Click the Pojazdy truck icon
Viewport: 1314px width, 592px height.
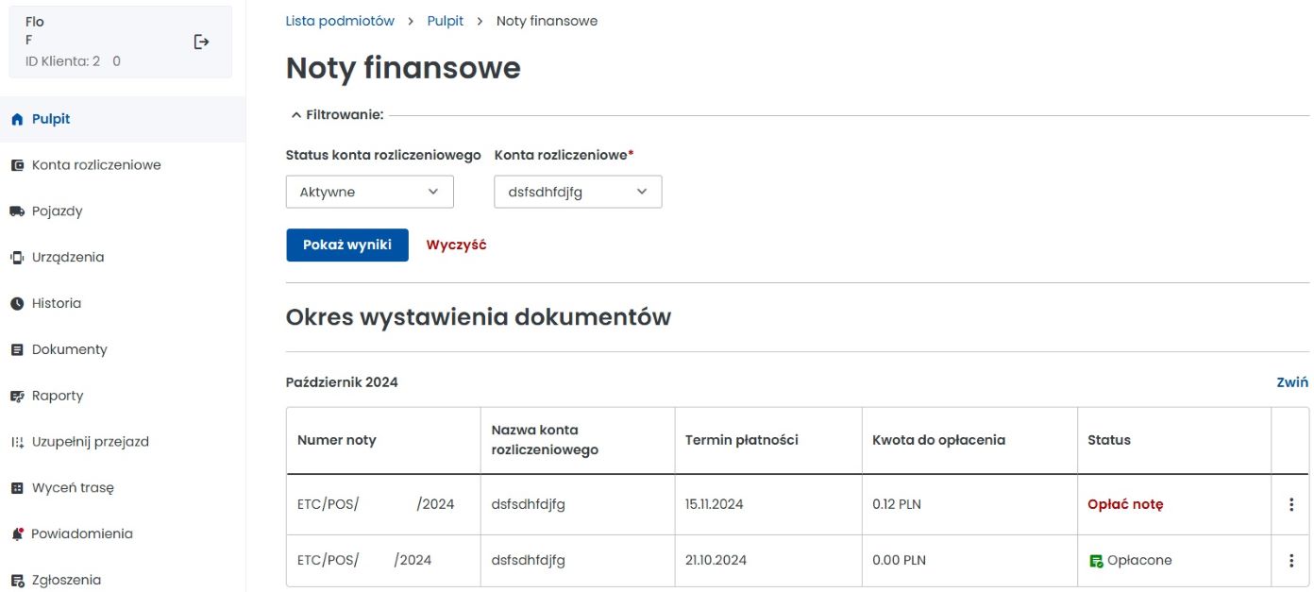(16, 211)
